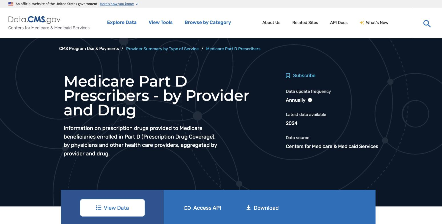Open the Explore Data menu

[122, 22]
